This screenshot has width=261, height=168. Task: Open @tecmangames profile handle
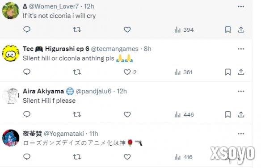coord(115,49)
